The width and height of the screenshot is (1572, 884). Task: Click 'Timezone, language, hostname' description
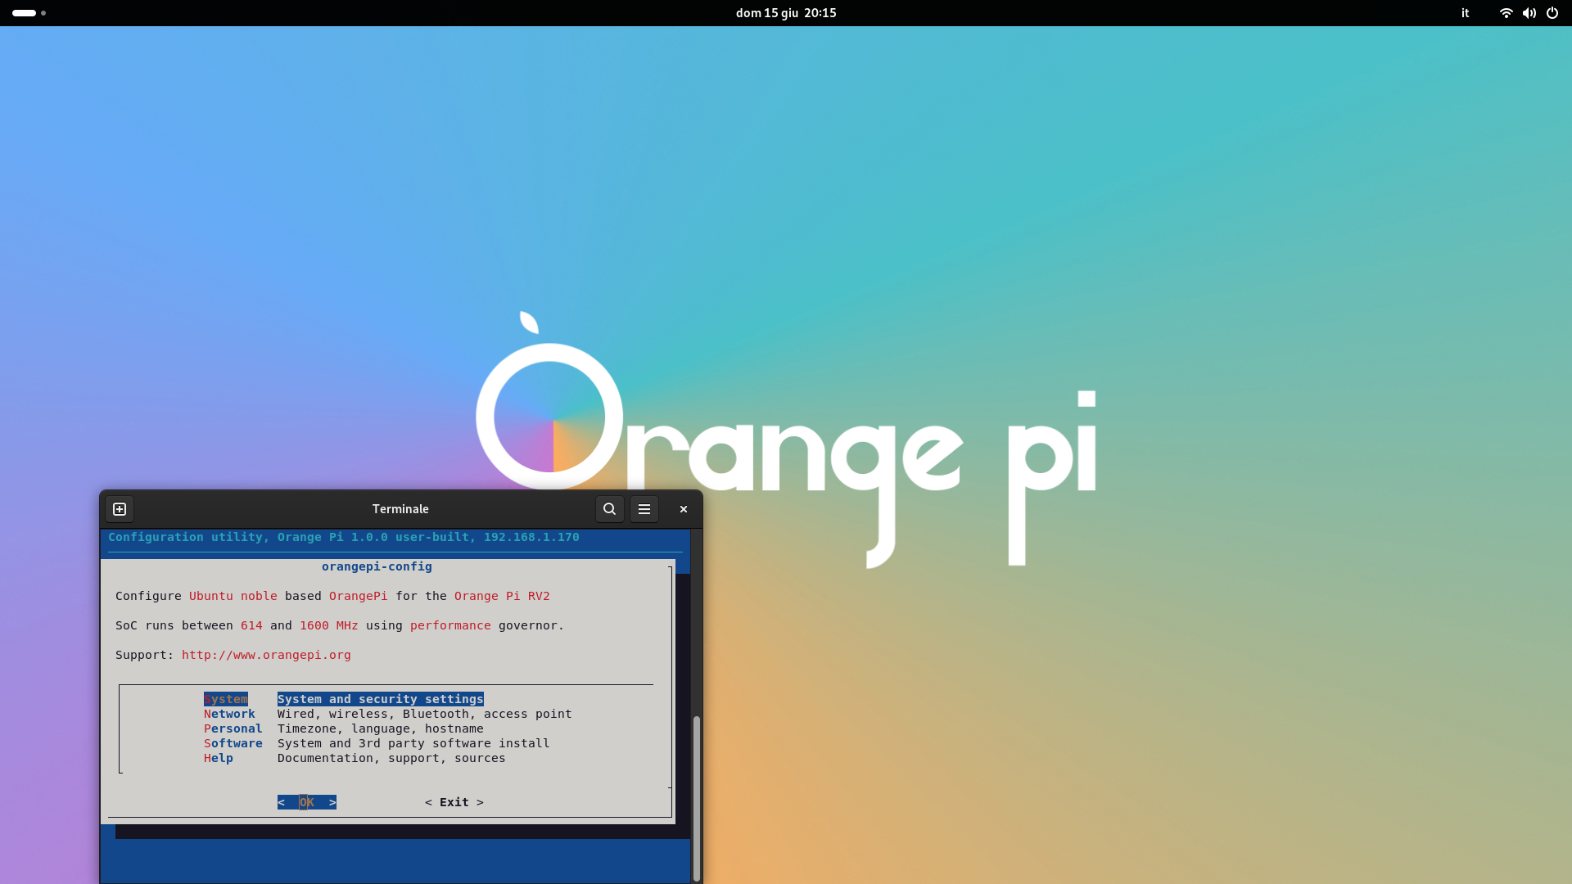pos(381,728)
